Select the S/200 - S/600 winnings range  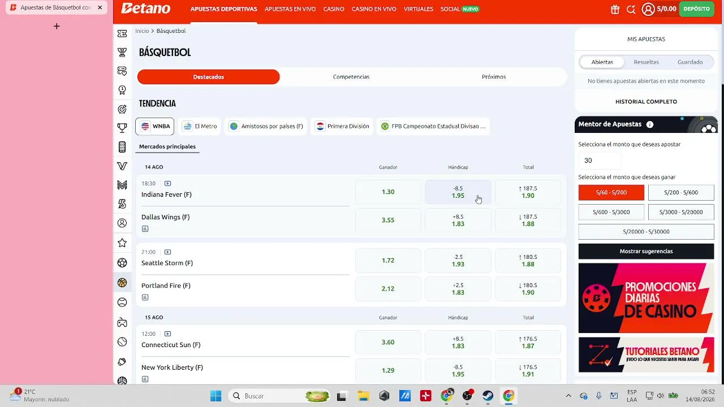(681, 192)
